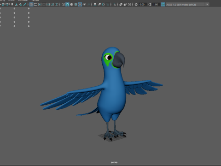This screenshot has width=221, height=166.
Task: Select Smooth Shade All mode
Action: tap(67, 5)
